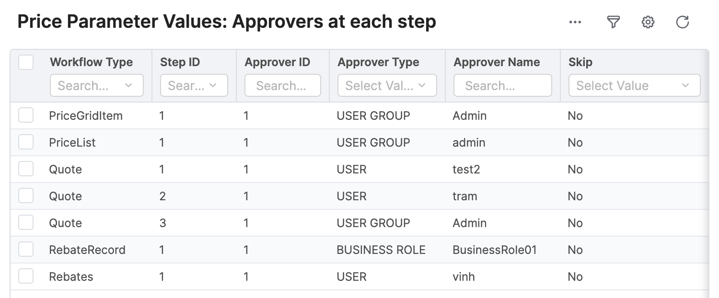This screenshot has width=719, height=298.
Task: Open the three-dot more options menu
Action: pos(575,22)
